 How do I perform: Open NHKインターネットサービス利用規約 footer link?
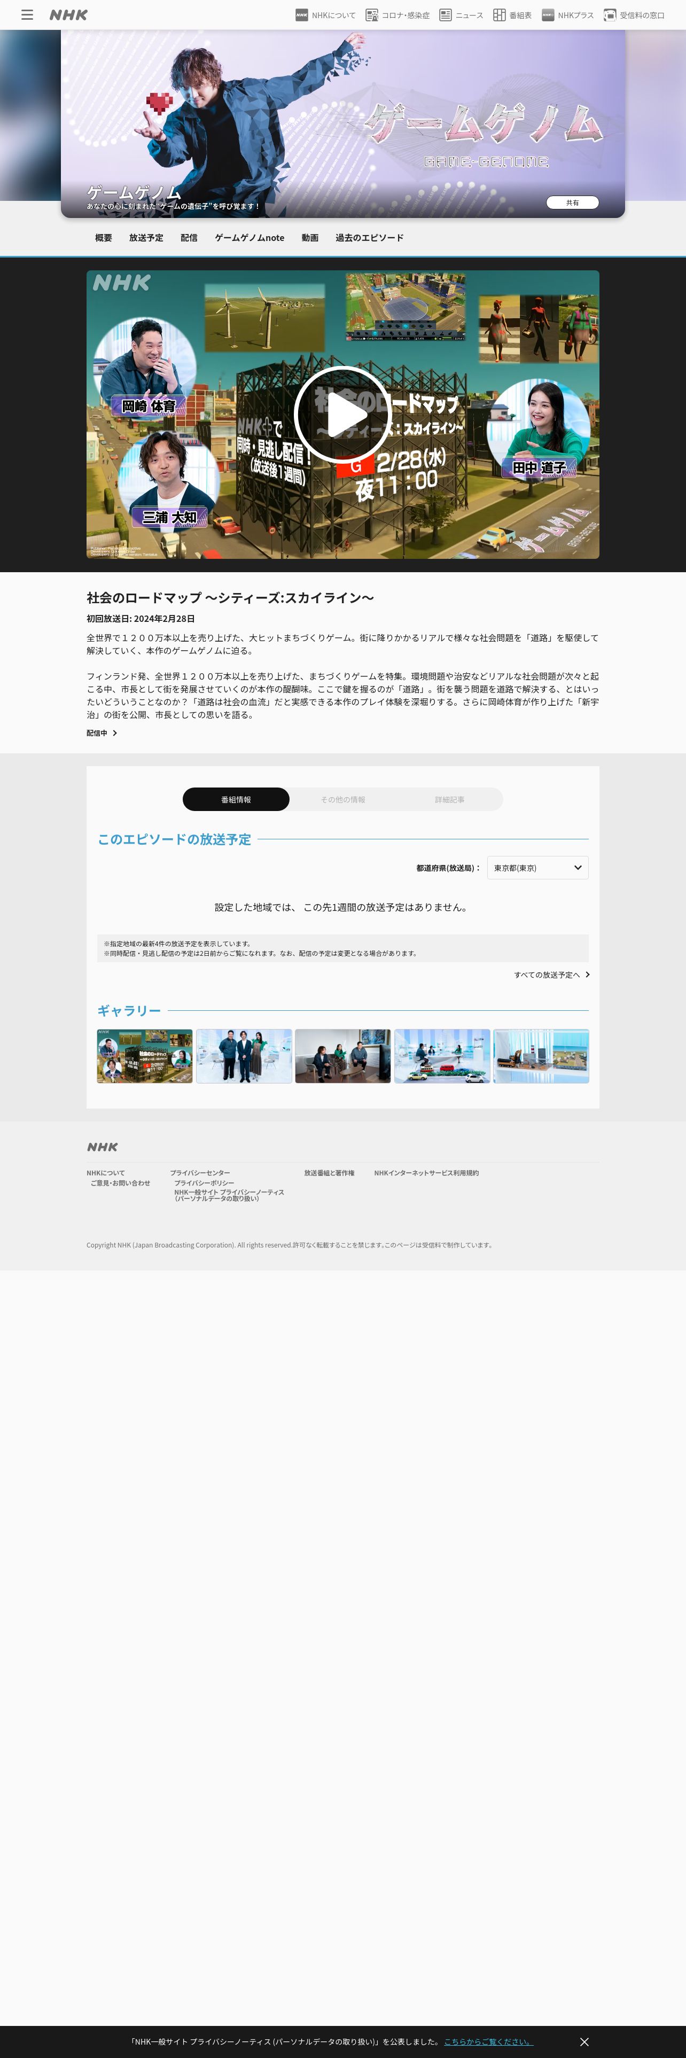point(426,1173)
